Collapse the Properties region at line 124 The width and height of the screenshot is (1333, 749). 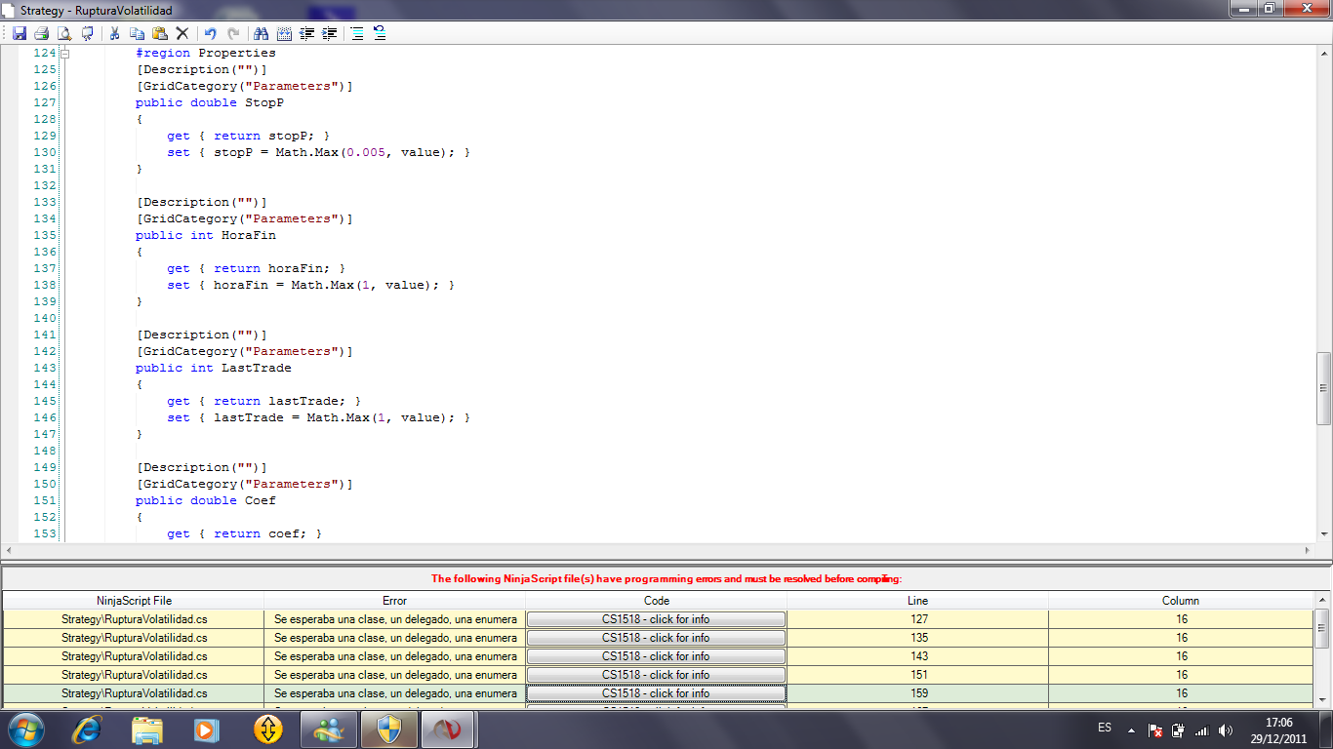pyautogui.click(x=65, y=54)
